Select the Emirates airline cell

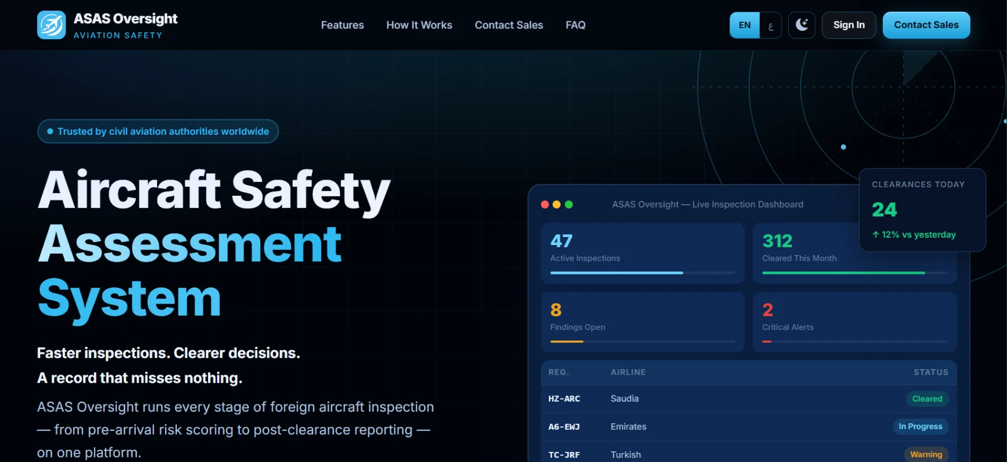tap(629, 427)
